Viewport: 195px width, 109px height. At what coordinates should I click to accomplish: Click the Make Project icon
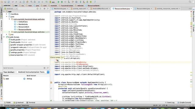pos(47,2)
